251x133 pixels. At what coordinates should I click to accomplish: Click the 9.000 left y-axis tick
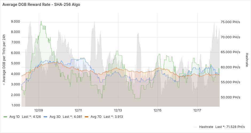point(15,22)
